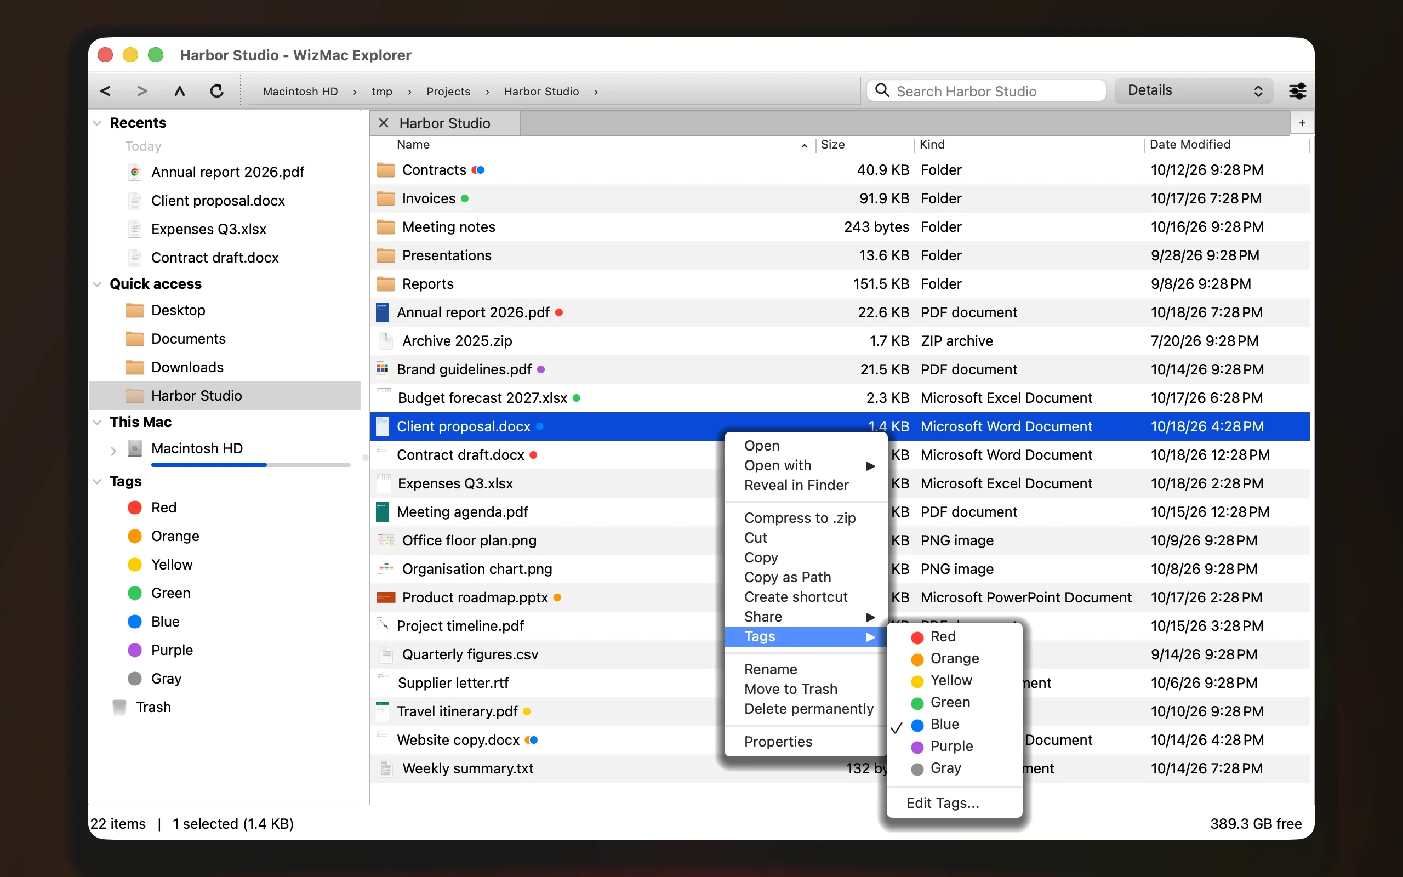The width and height of the screenshot is (1403, 877).
Task: Click the refresh icon in toolbar
Action: click(x=217, y=91)
